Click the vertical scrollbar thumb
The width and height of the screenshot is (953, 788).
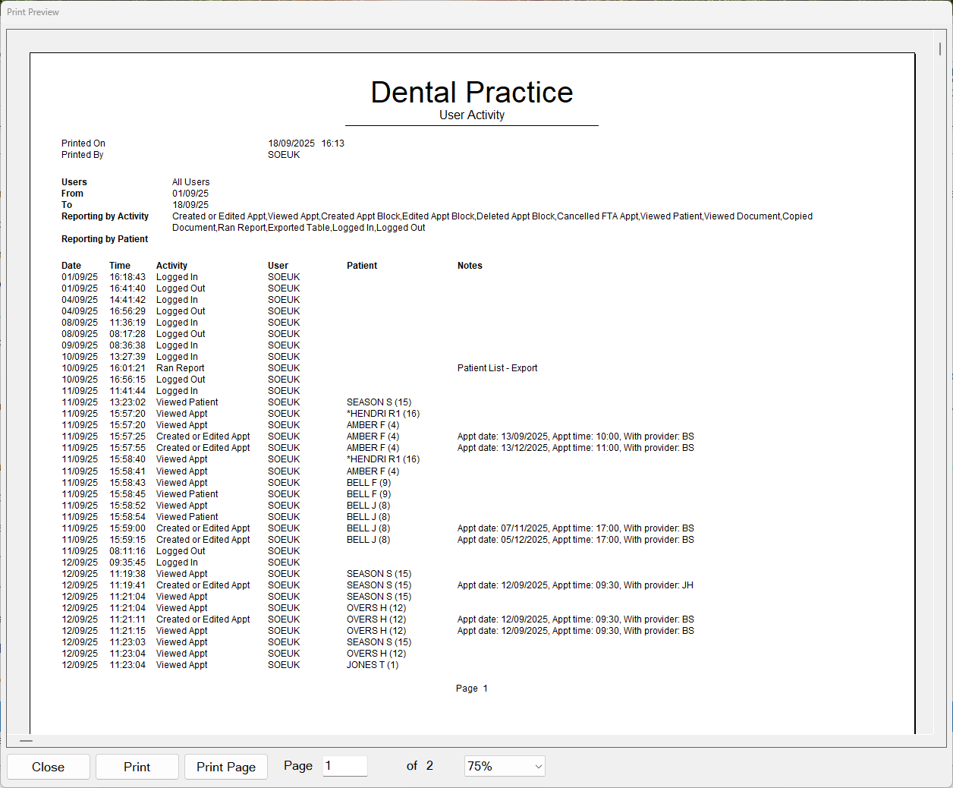[939, 49]
